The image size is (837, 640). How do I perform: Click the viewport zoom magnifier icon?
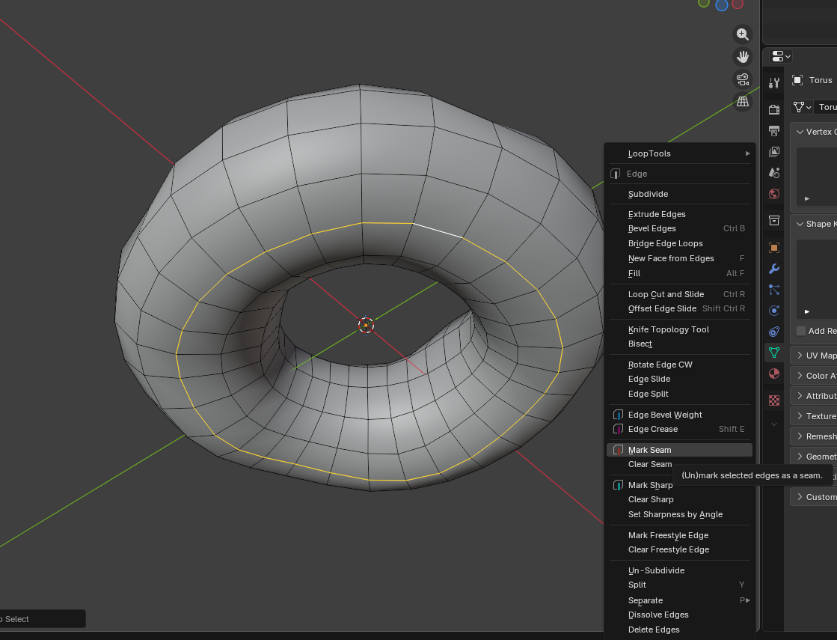pos(743,34)
